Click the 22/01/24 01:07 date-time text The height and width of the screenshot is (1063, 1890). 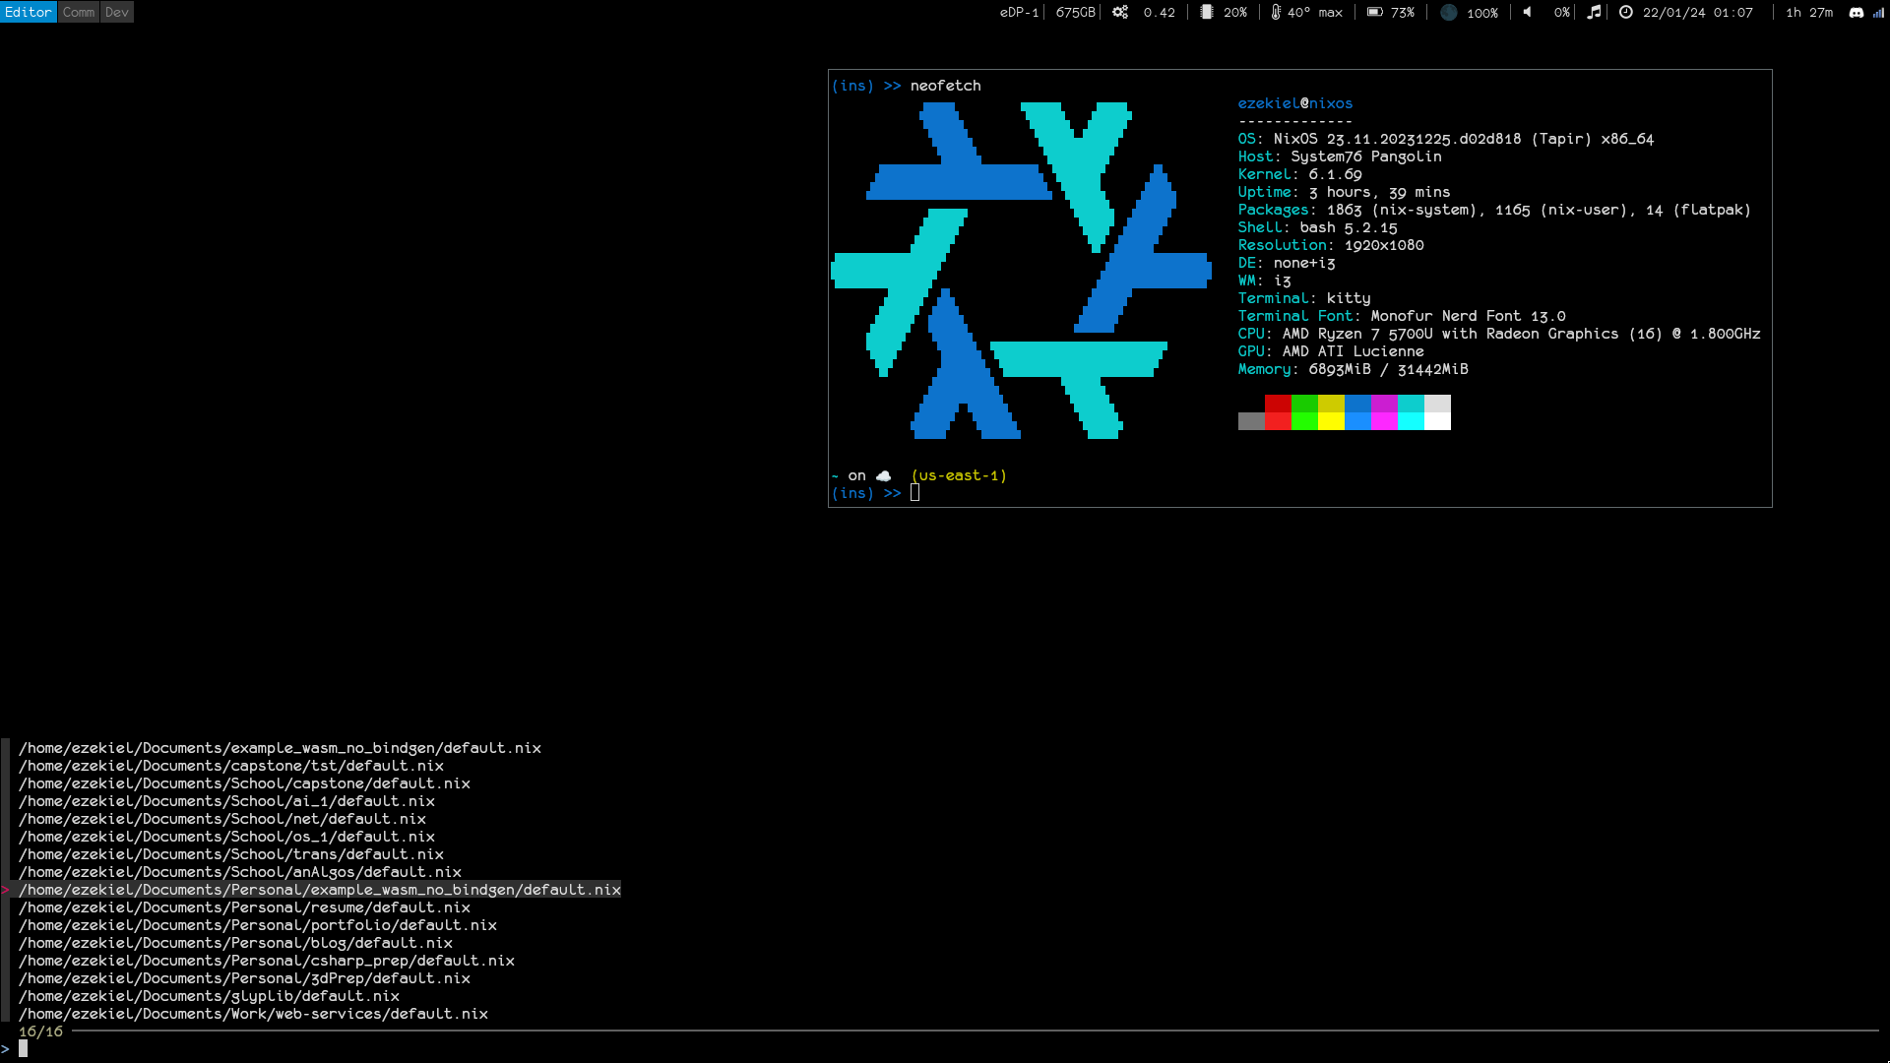coord(1697,13)
